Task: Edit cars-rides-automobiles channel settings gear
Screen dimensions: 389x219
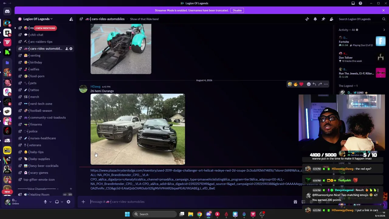Action: tap(71, 49)
